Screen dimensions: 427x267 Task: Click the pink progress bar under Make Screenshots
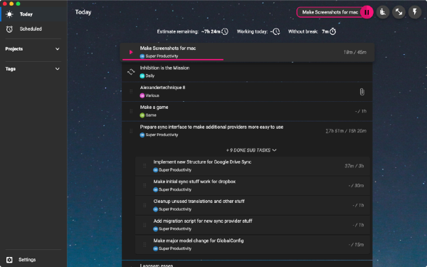(x=173, y=59)
